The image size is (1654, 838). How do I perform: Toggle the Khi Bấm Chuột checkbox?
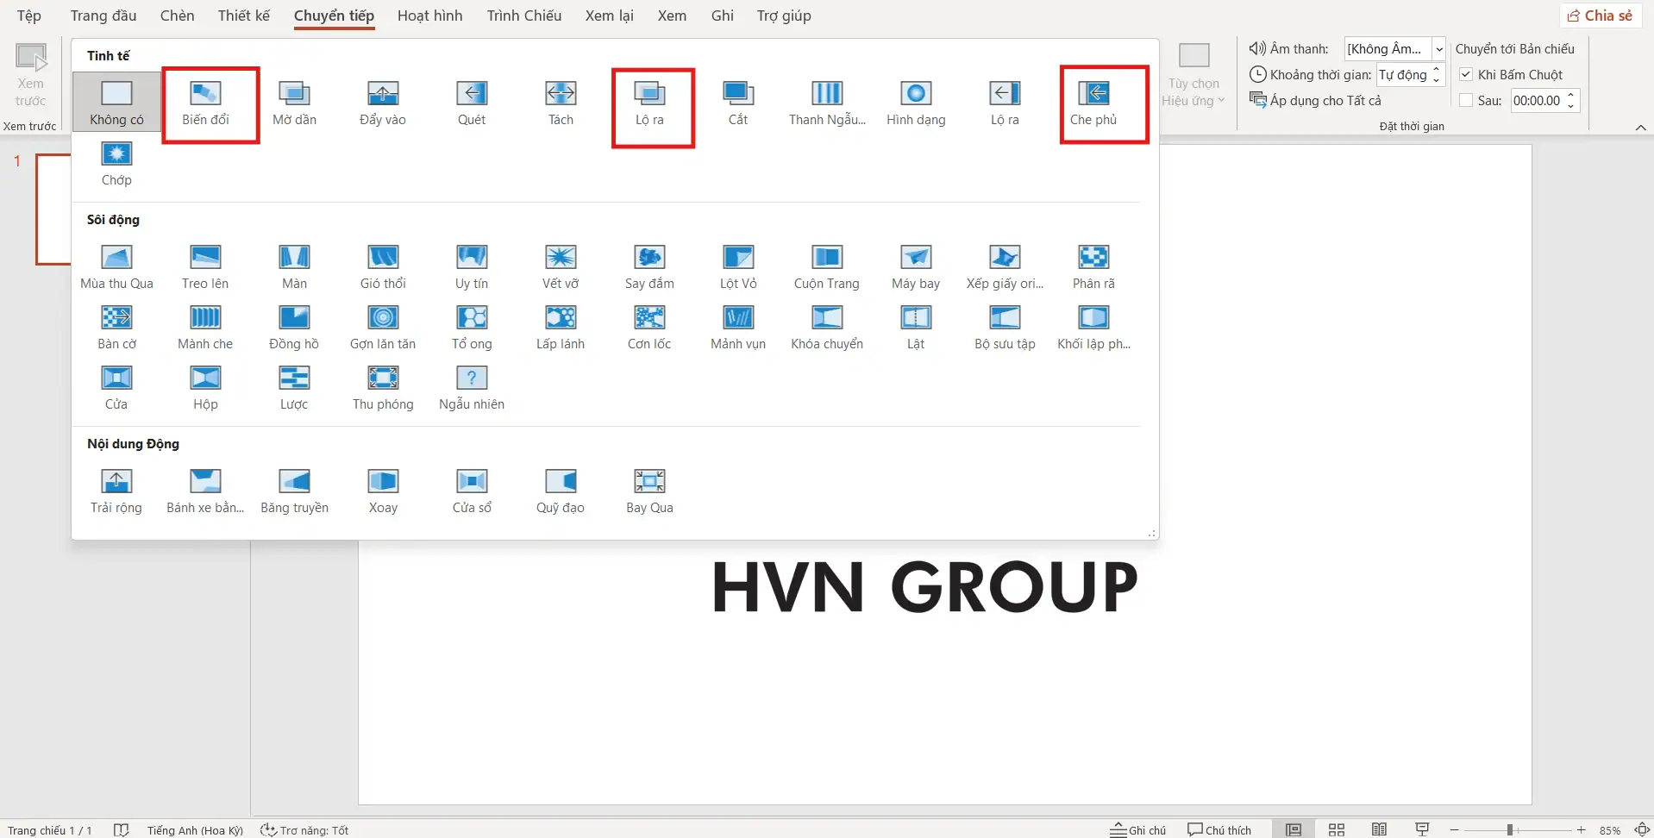(x=1466, y=75)
